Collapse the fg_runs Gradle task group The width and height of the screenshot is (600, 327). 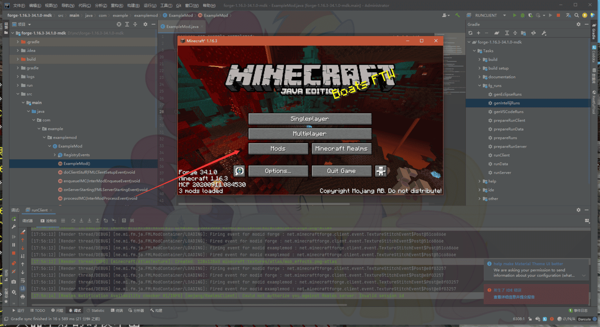point(480,86)
